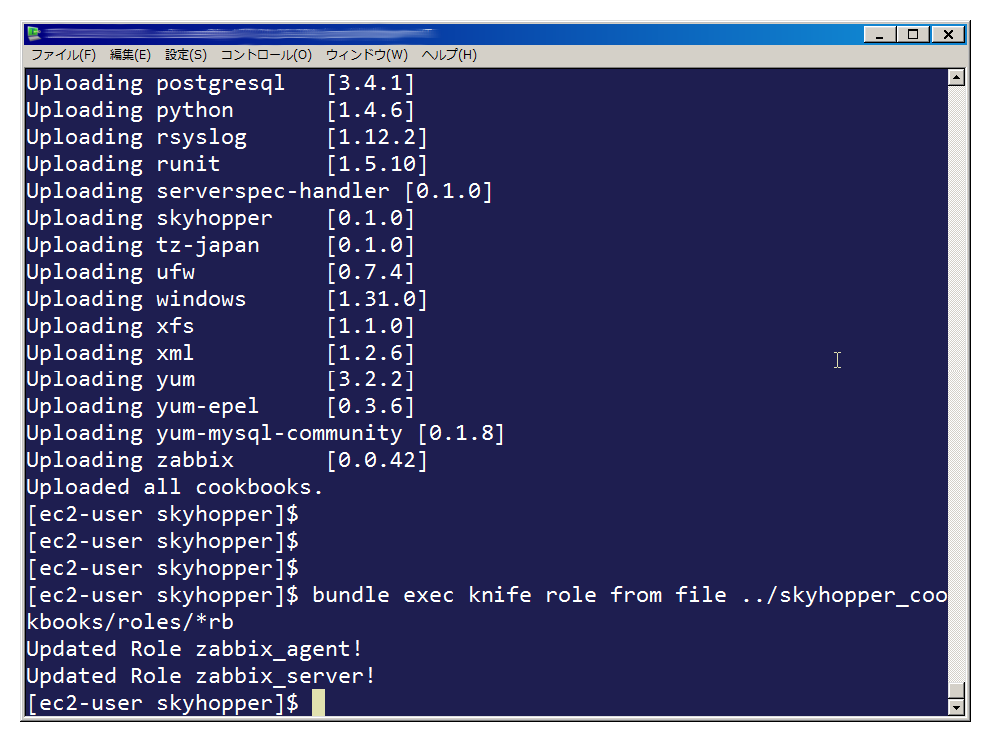The height and width of the screenshot is (742, 991).
Task: Click the shell prompt cursor block
Action: (318, 703)
